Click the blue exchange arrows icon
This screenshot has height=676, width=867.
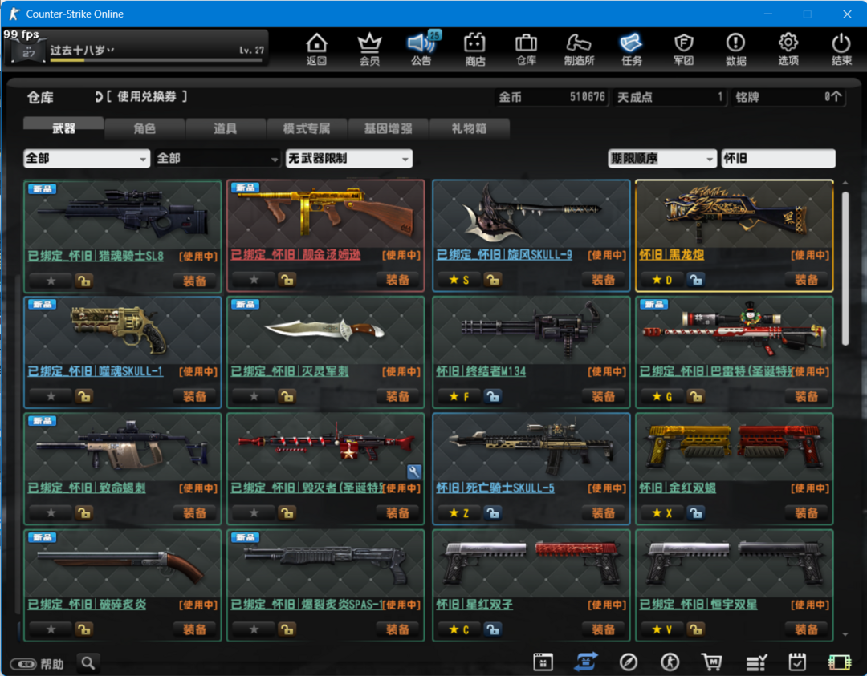pos(585,662)
